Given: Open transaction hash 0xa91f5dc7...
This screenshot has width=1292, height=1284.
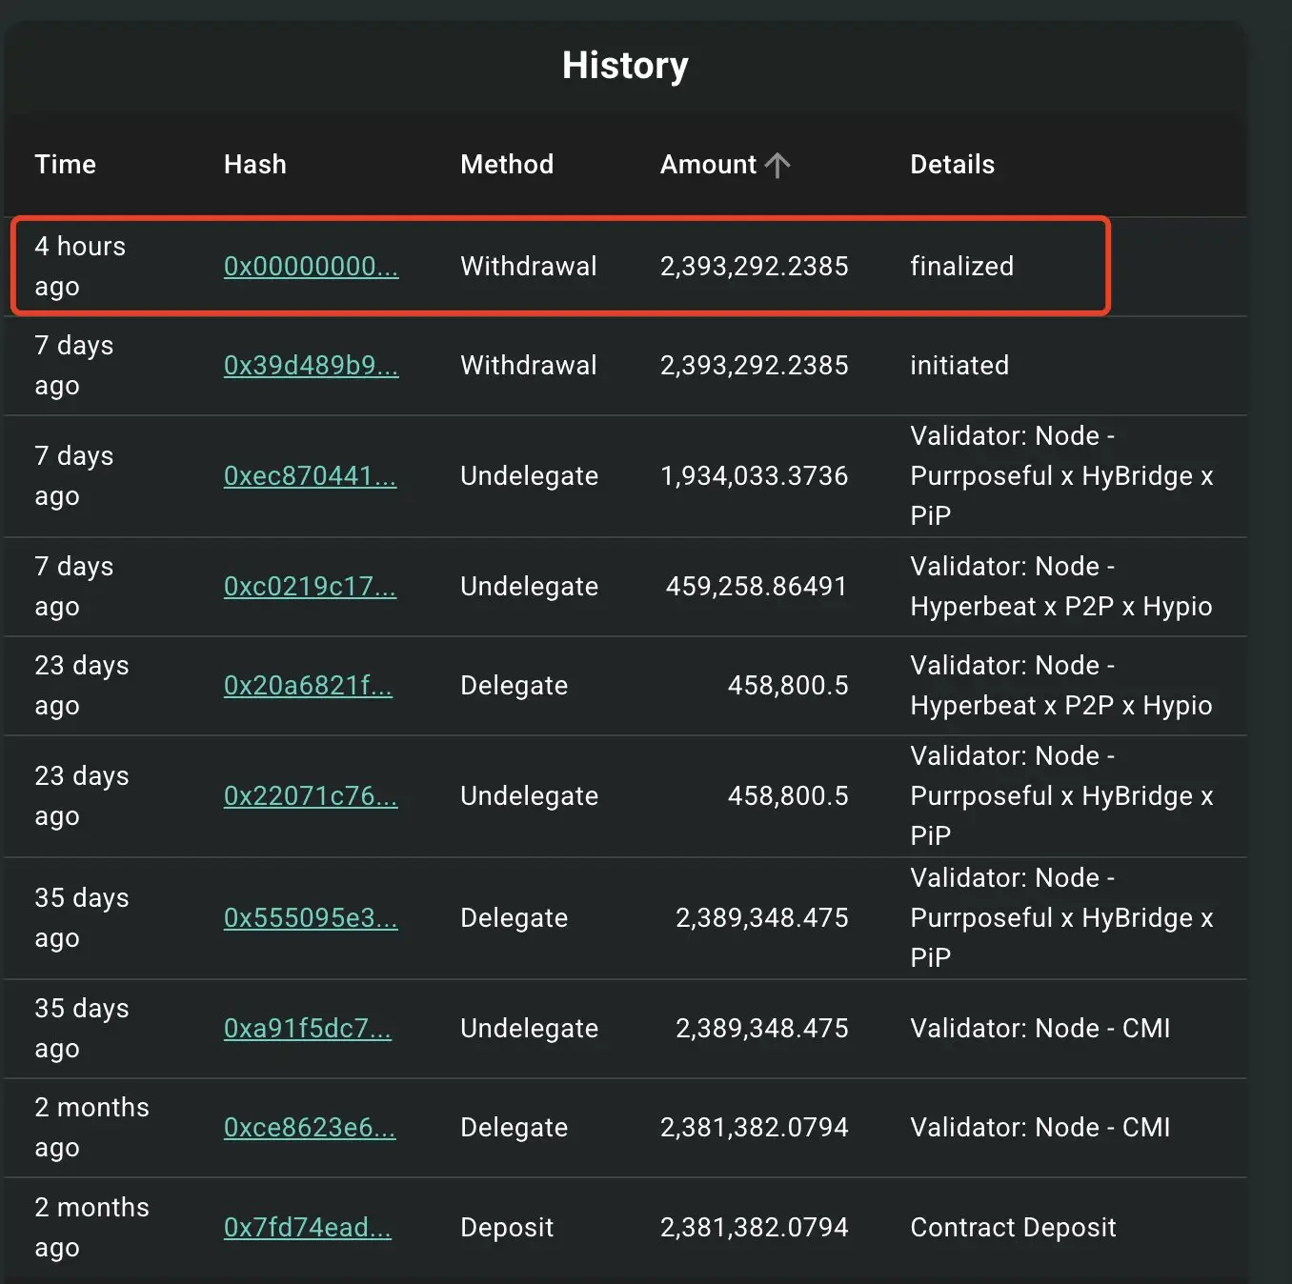Looking at the screenshot, I should click(307, 1029).
